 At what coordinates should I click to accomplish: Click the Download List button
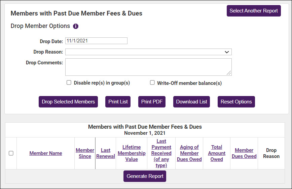[191, 102]
